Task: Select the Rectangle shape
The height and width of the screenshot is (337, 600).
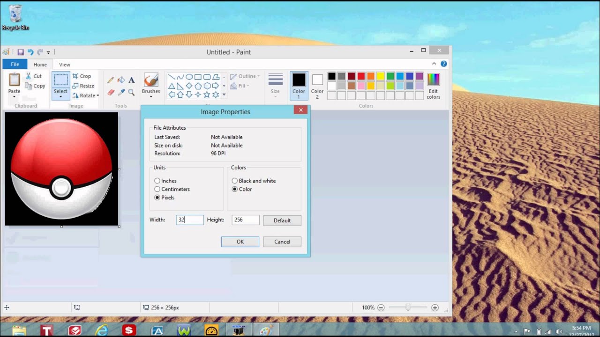Action: (198, 77)
